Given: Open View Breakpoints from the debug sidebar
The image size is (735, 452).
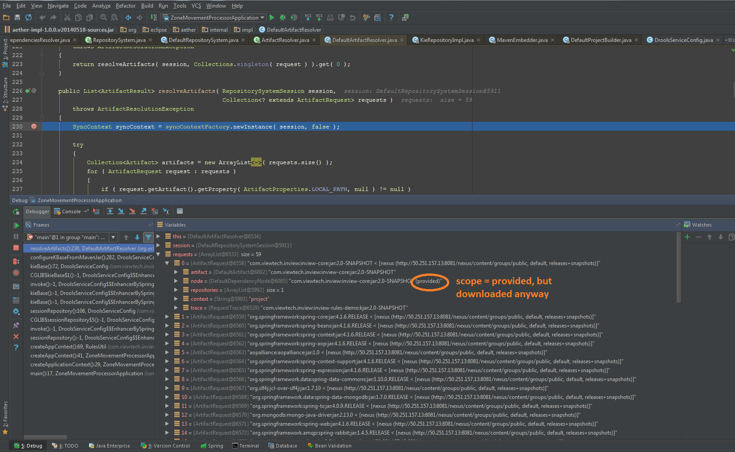Looking at the screenshot, I should pyautogui.click(x=16, y=261).
